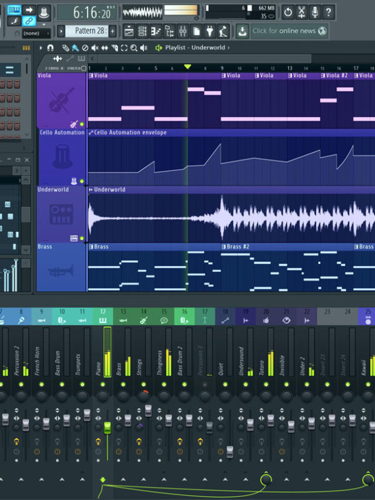Viewport: 375px width, 500px height.
Task: Click the scissors icon in top toolbar
Action: pyautogui.click(x=301, y=12)
